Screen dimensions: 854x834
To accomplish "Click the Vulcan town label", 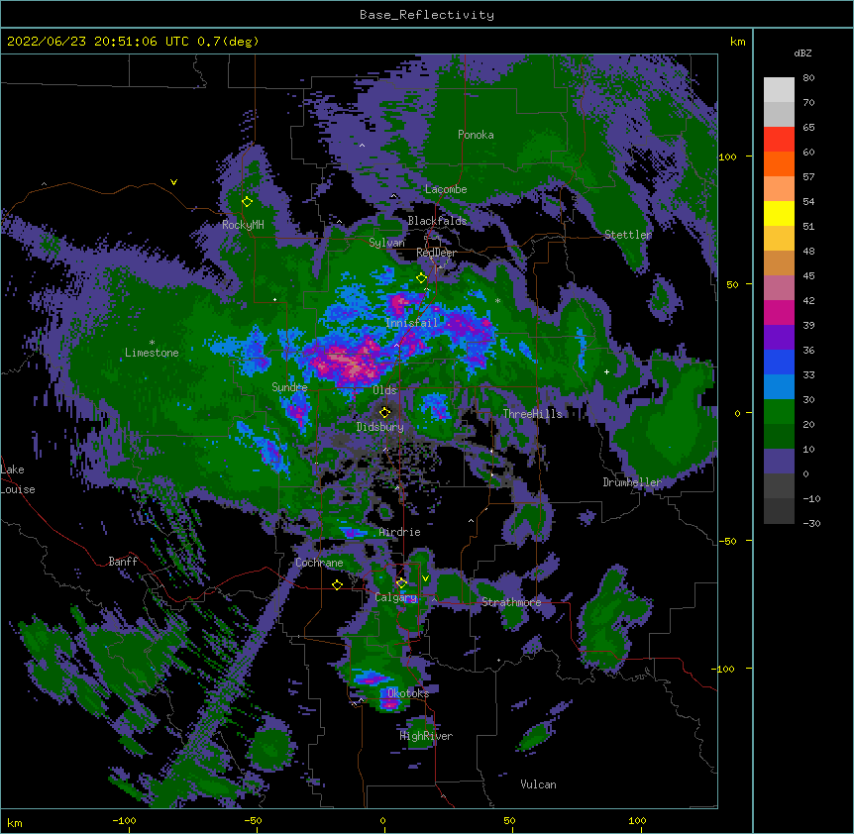I will click(x=538, y=784).
